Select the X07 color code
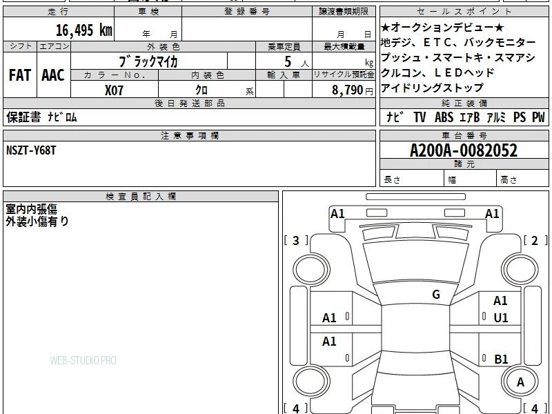Viewport: 552px width, 414px height. 114,90
